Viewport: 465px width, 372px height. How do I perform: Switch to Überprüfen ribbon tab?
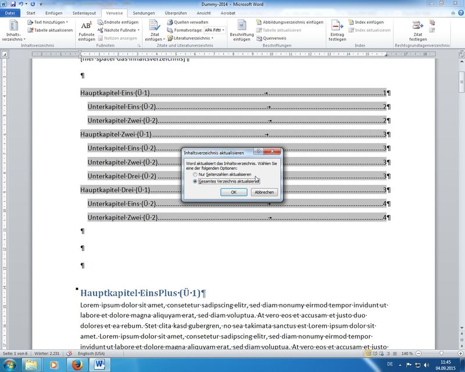click(176, 13)
